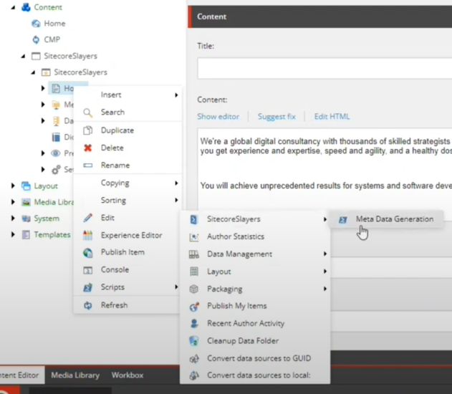
Task: Click the Duplicate icon in context menu
Action: [87, 131]
